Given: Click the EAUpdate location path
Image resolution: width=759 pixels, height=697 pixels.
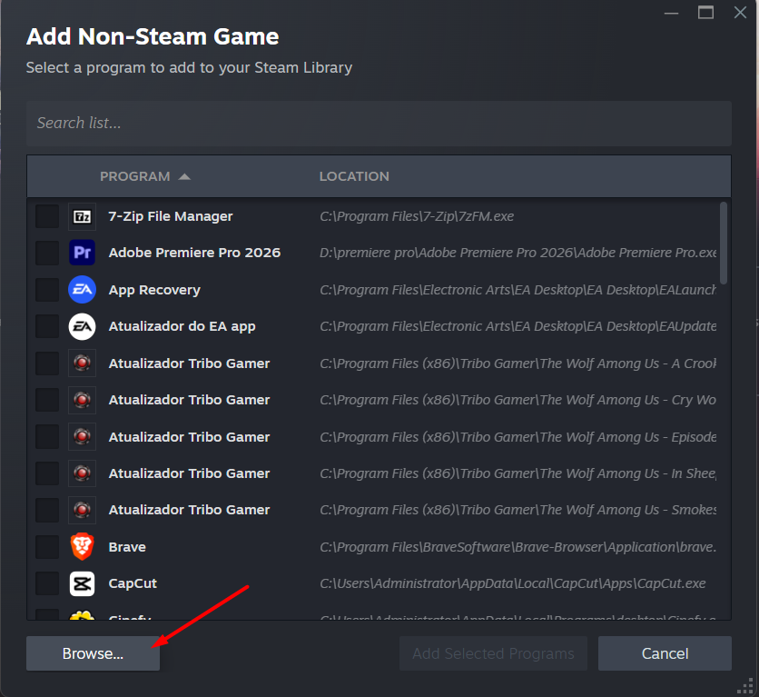Looking at the screenshot, I should pos(517,326).
